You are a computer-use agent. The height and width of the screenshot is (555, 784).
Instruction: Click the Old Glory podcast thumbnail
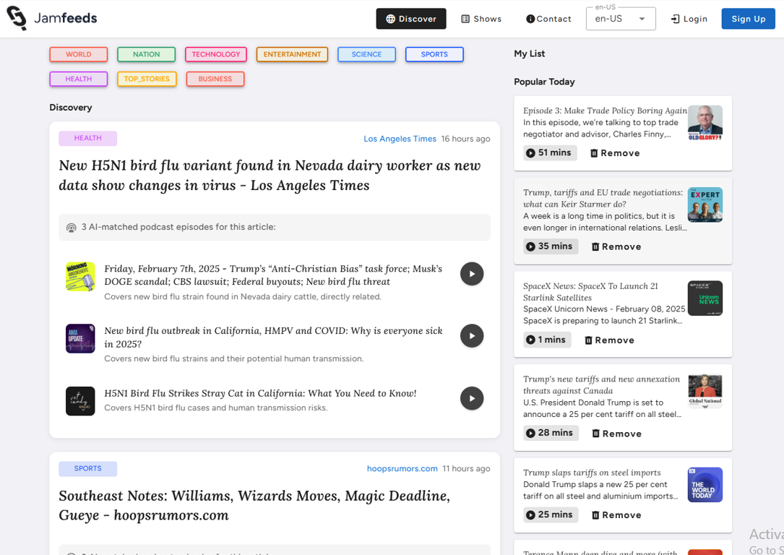(x=705, y=123)
